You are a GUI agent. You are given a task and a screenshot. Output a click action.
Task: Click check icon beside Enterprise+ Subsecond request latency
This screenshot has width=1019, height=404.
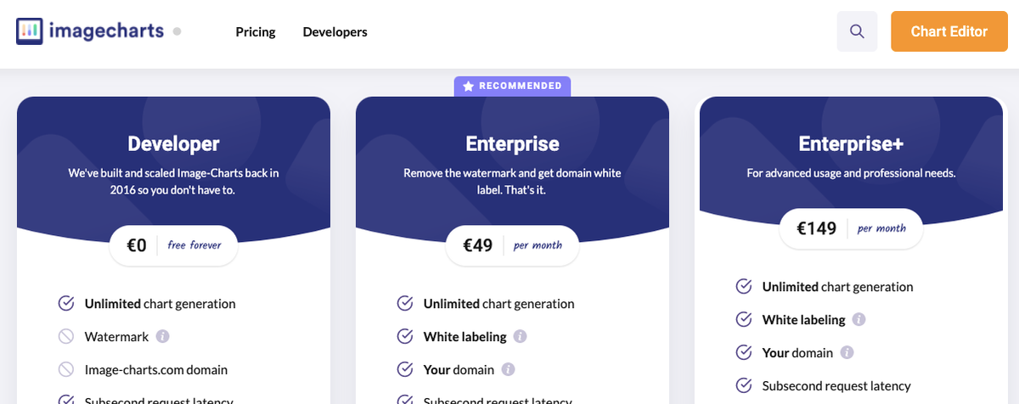(744, 386)
